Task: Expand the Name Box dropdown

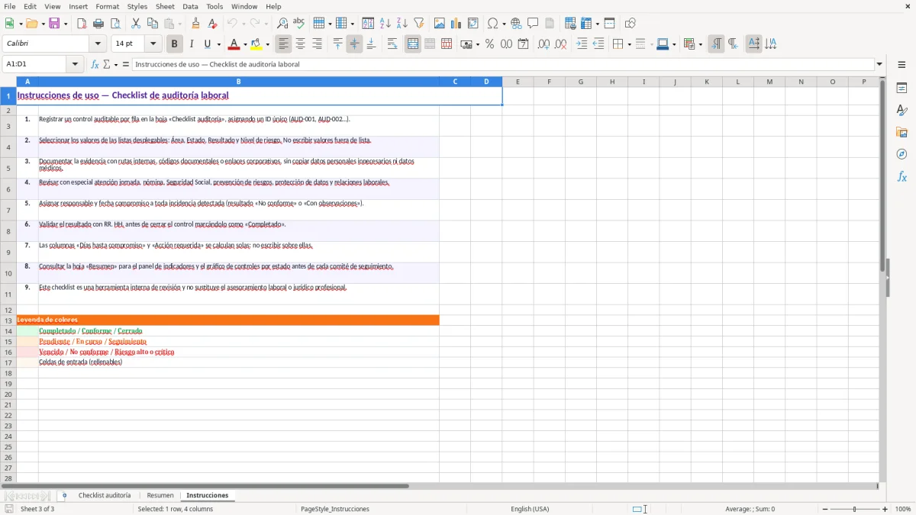Action: click(76, 64)
